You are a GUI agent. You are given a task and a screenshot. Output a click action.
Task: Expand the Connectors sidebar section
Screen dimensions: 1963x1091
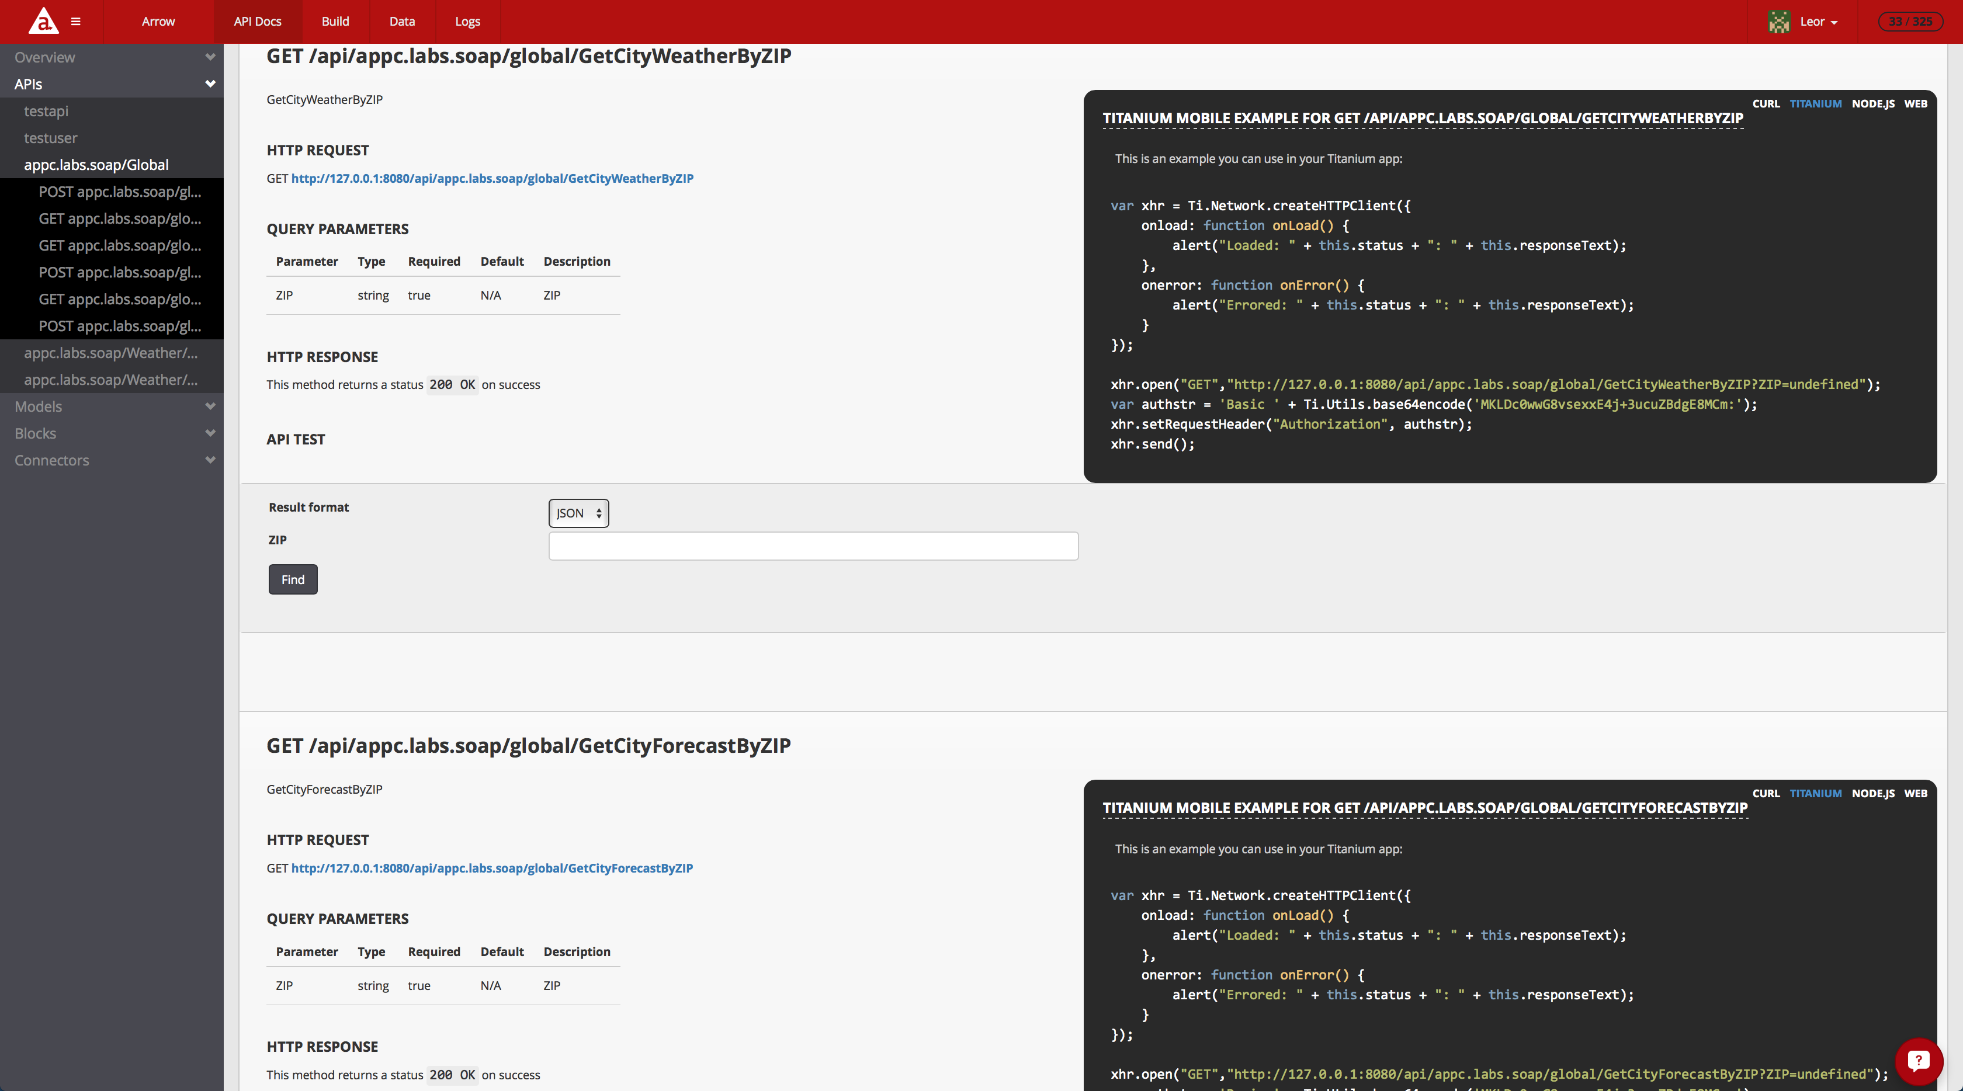click(210, 460)
